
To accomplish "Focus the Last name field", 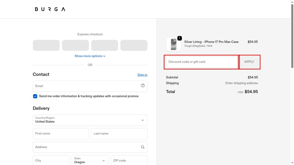I will pos(119,134).
